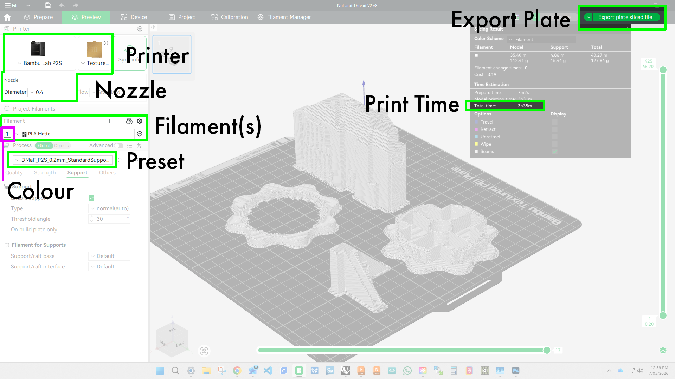The image size is (675, 379).
Task: Click the Save project icon
Action: coord(48,5)
